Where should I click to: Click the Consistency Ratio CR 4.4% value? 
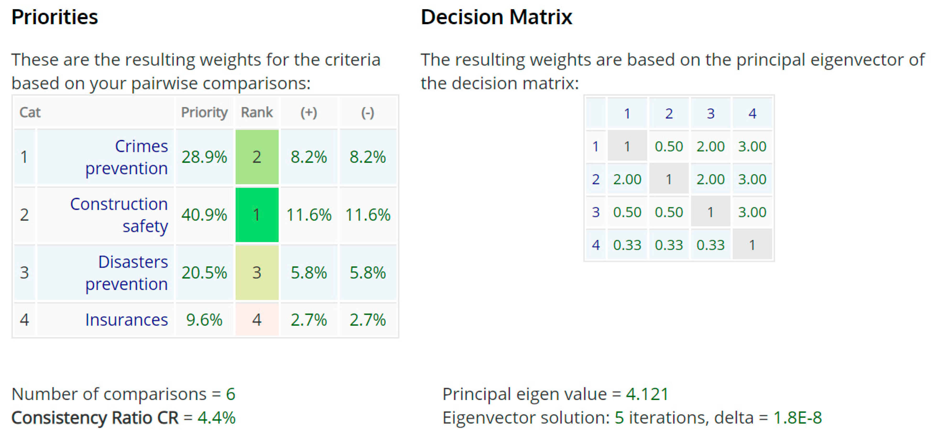pos(216,418)
